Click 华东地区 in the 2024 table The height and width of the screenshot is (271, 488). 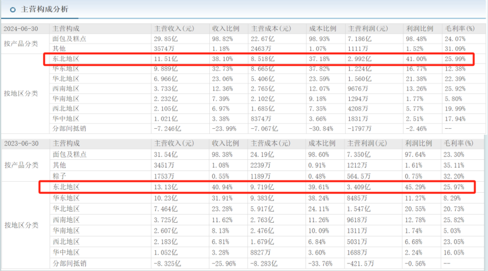click(x=66, y=69)
